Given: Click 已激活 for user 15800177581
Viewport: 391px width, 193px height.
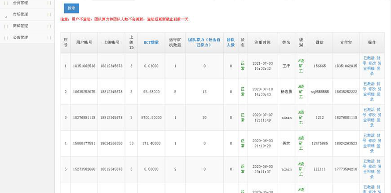Looking at the screenshot, I should (x=369, y=135).
